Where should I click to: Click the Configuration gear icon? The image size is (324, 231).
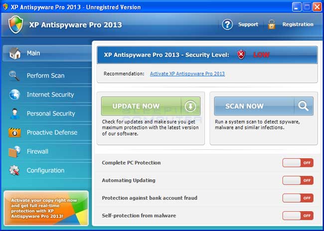pyautogui.click(x=14, y=170)
